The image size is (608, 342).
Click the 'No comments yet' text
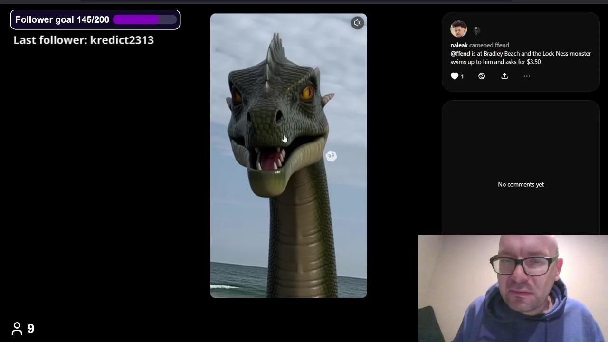coord(521,184)
